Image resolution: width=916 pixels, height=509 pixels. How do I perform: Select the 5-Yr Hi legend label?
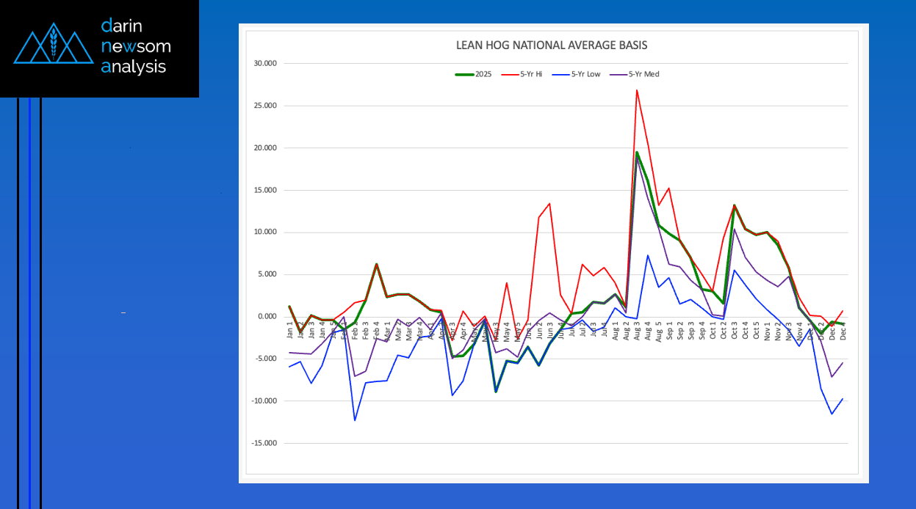pos(532,74)
